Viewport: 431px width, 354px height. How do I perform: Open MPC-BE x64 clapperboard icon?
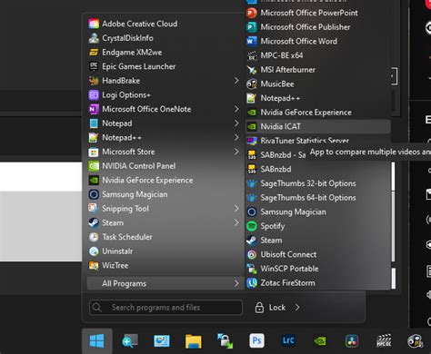252,55
